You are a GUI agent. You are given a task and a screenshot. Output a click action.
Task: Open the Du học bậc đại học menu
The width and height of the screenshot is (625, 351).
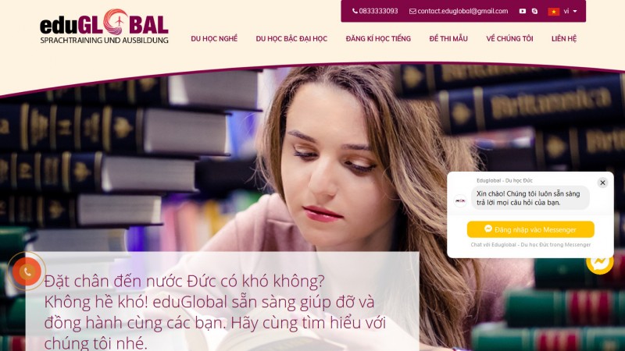tap(291, 38)
